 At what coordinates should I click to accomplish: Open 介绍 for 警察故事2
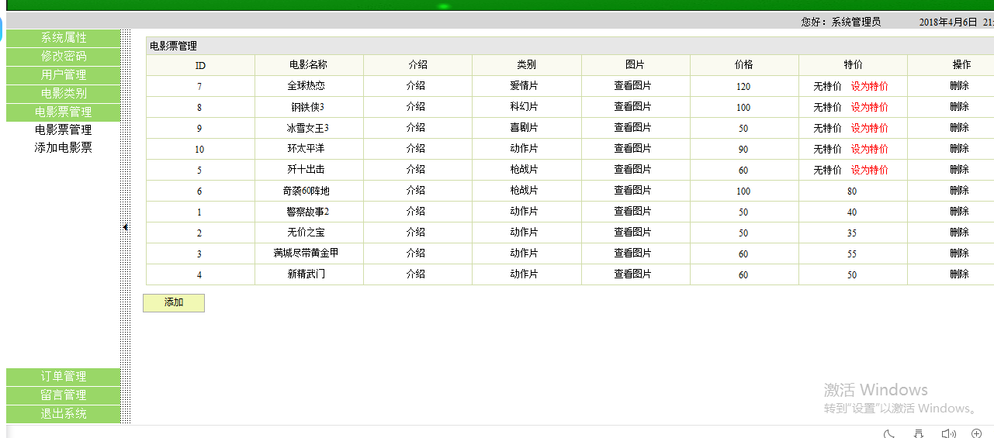click(416, 212)
